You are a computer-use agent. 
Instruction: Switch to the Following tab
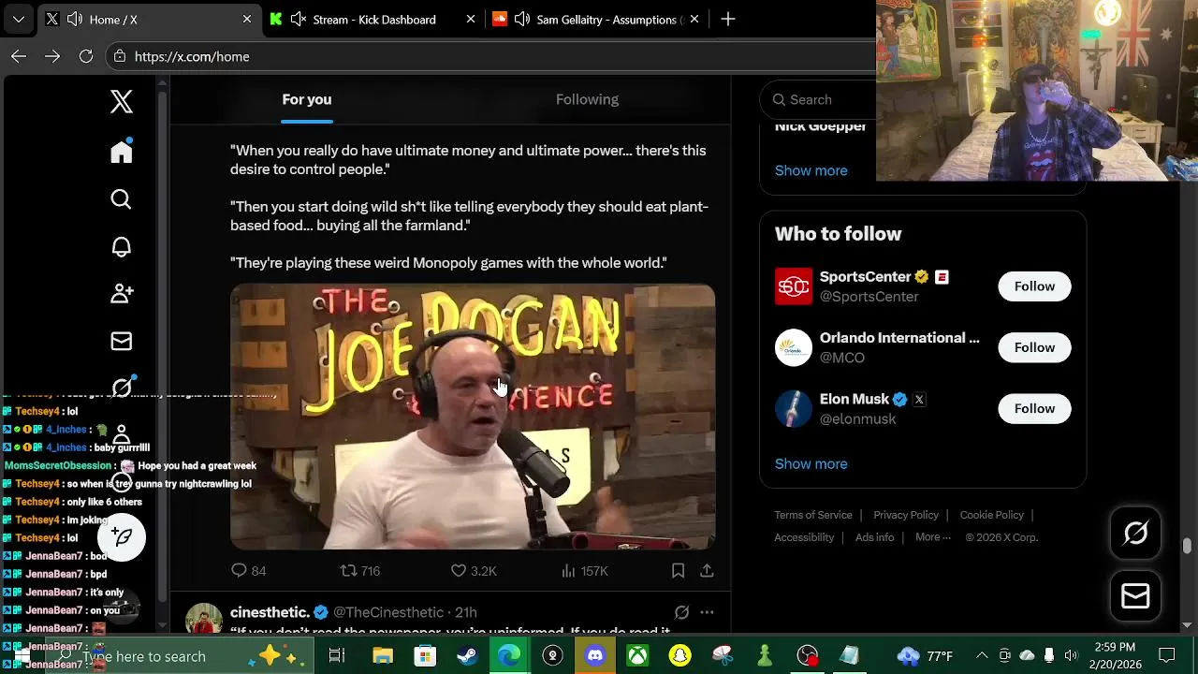(x=587, y=99)
